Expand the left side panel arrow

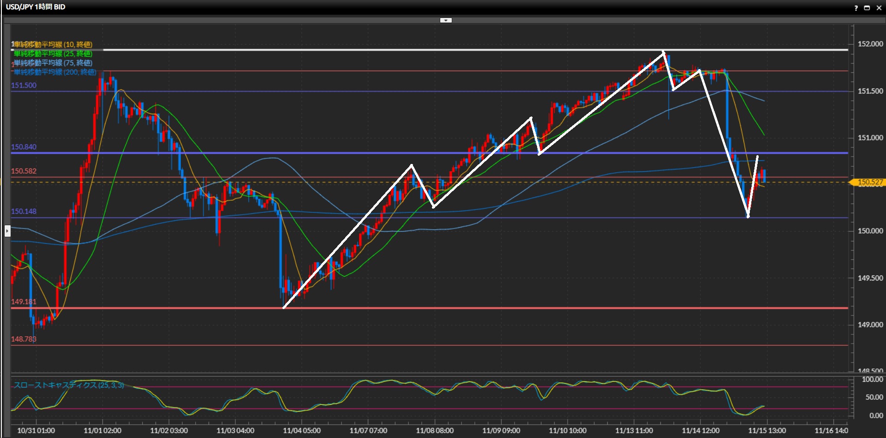pos(7,231)
